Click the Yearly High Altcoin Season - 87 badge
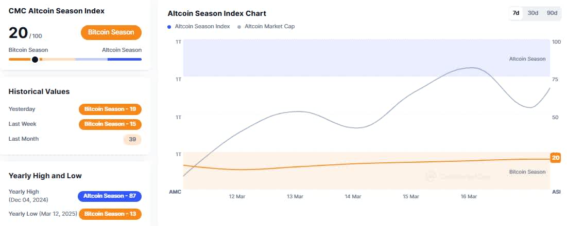567x226 pixels. [109, 196]
